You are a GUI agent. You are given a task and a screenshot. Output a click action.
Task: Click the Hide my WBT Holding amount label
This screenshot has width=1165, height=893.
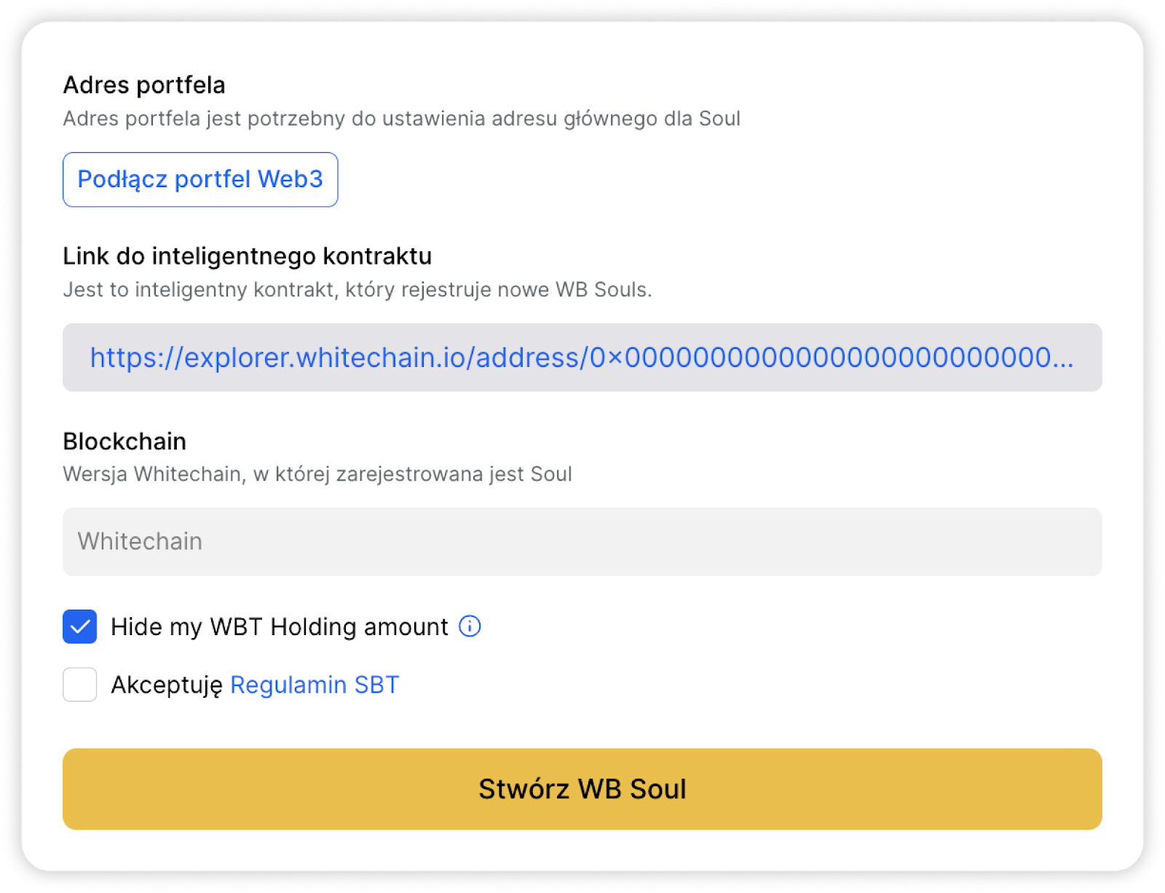[280, 627]
